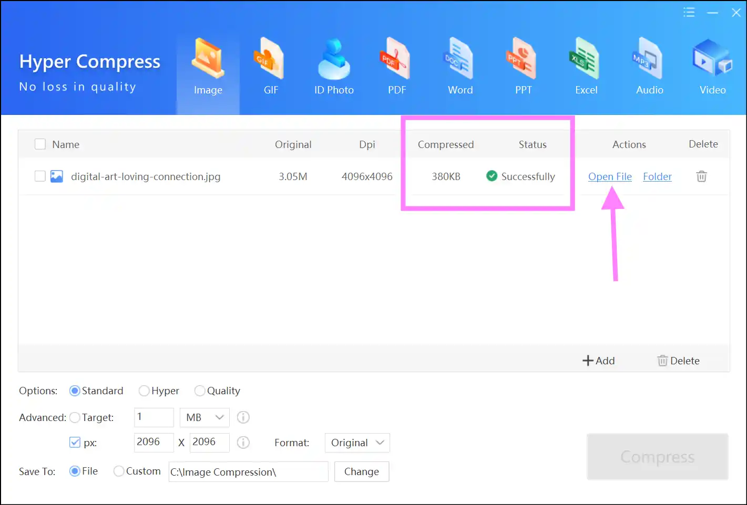Uncheck the px dimensions checkbox
Screen dimensions: 747x505
75,443
